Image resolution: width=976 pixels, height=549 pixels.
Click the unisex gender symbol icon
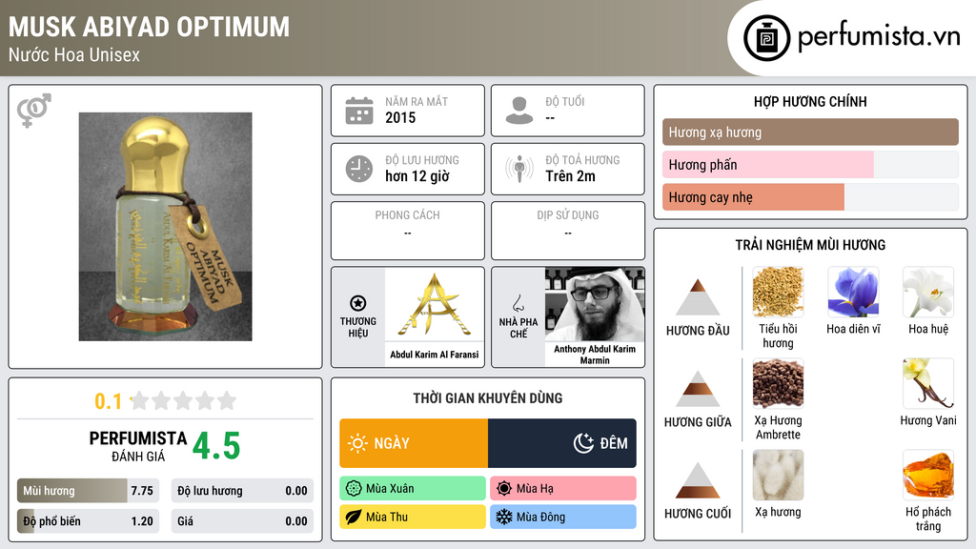pyautogui.click(x=34, y=110)
